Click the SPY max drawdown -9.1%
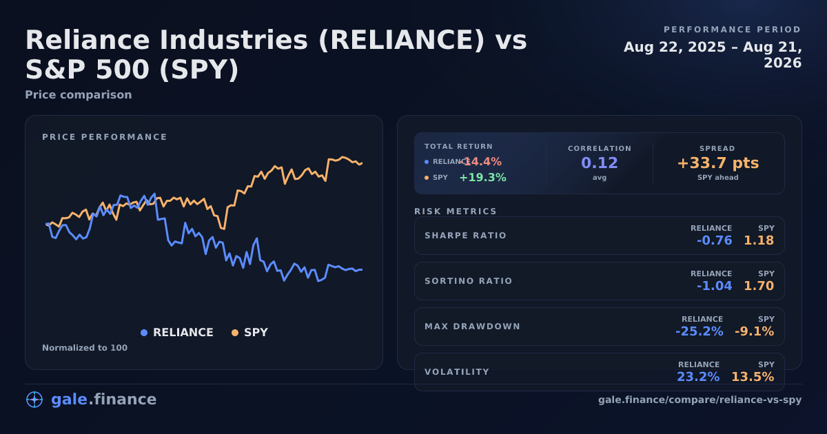827x434 pixels. tap(755, 332)
